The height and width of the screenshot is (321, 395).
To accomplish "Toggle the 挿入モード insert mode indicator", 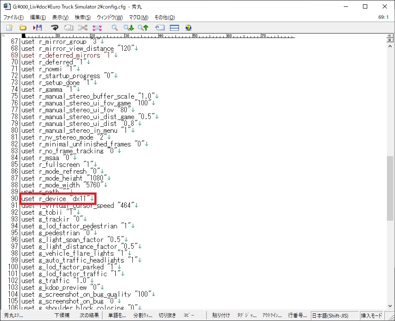I will tap(372, 315).
